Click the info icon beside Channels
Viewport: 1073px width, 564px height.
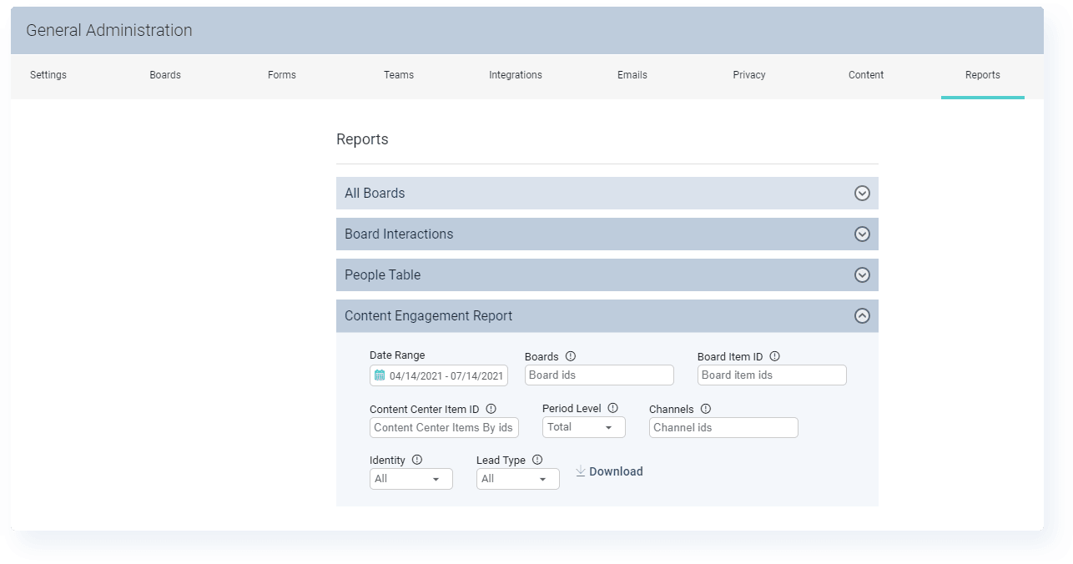[x=705, y=409]
